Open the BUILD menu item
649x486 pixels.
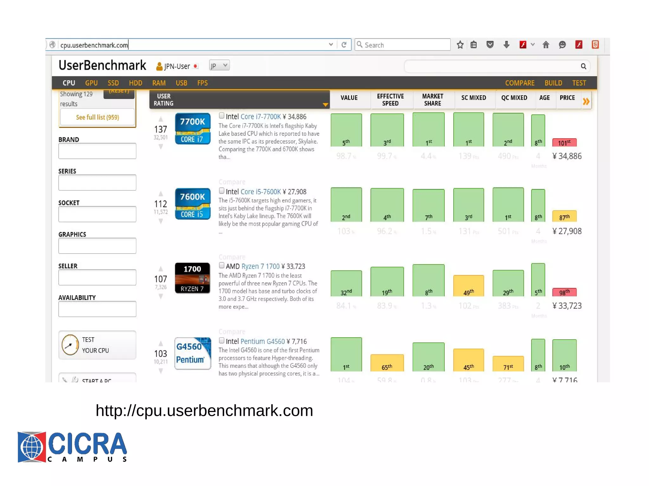(553, 83)
